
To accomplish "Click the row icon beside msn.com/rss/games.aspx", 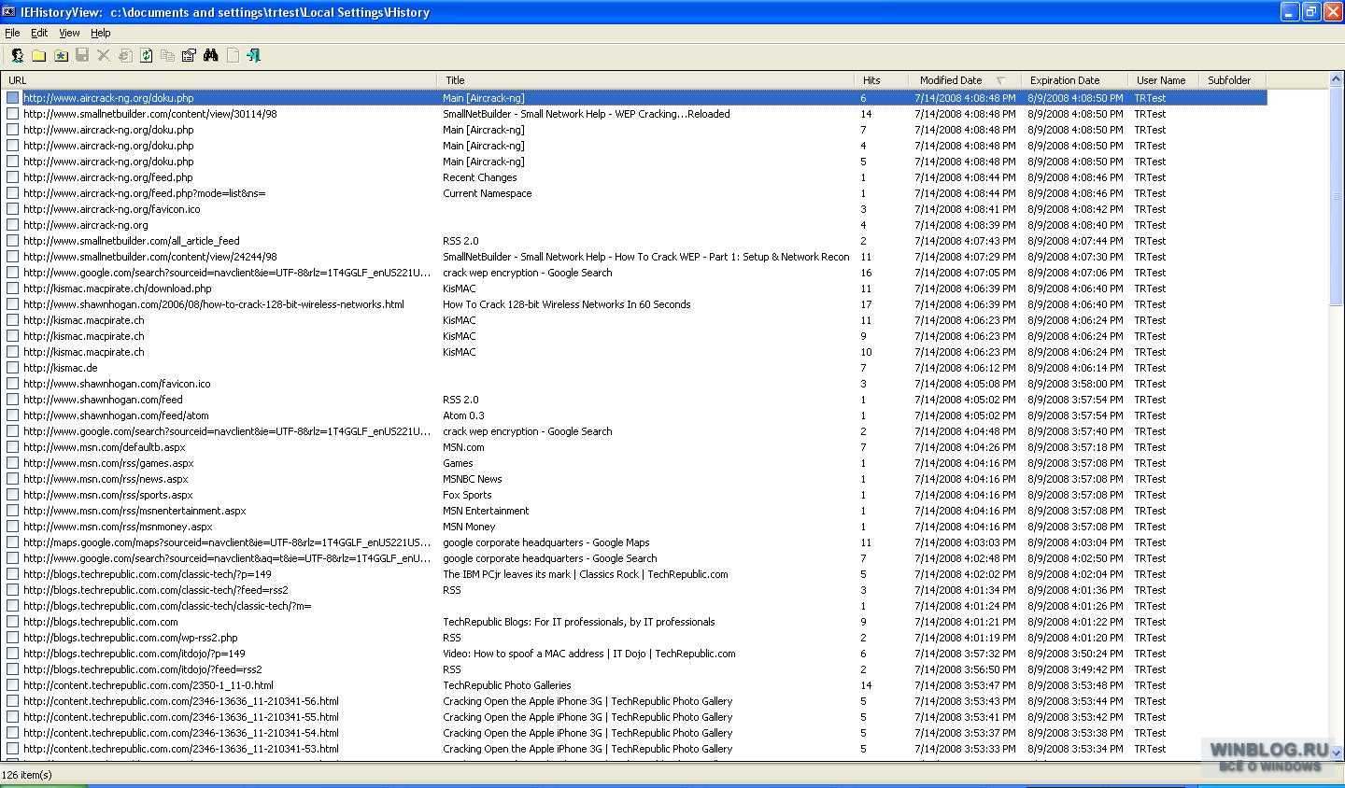I will click(x=13, y=463).
